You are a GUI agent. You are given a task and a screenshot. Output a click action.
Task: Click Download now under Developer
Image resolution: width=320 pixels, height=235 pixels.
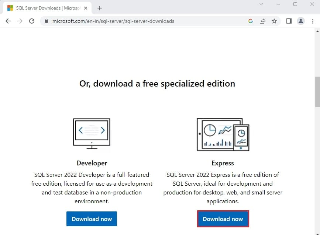pos(92,219)
